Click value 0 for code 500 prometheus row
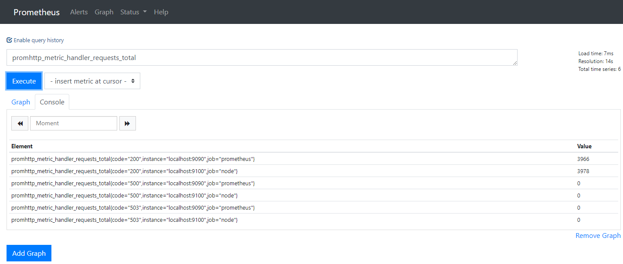The image size is (623, 264). [x=579, y=184]
